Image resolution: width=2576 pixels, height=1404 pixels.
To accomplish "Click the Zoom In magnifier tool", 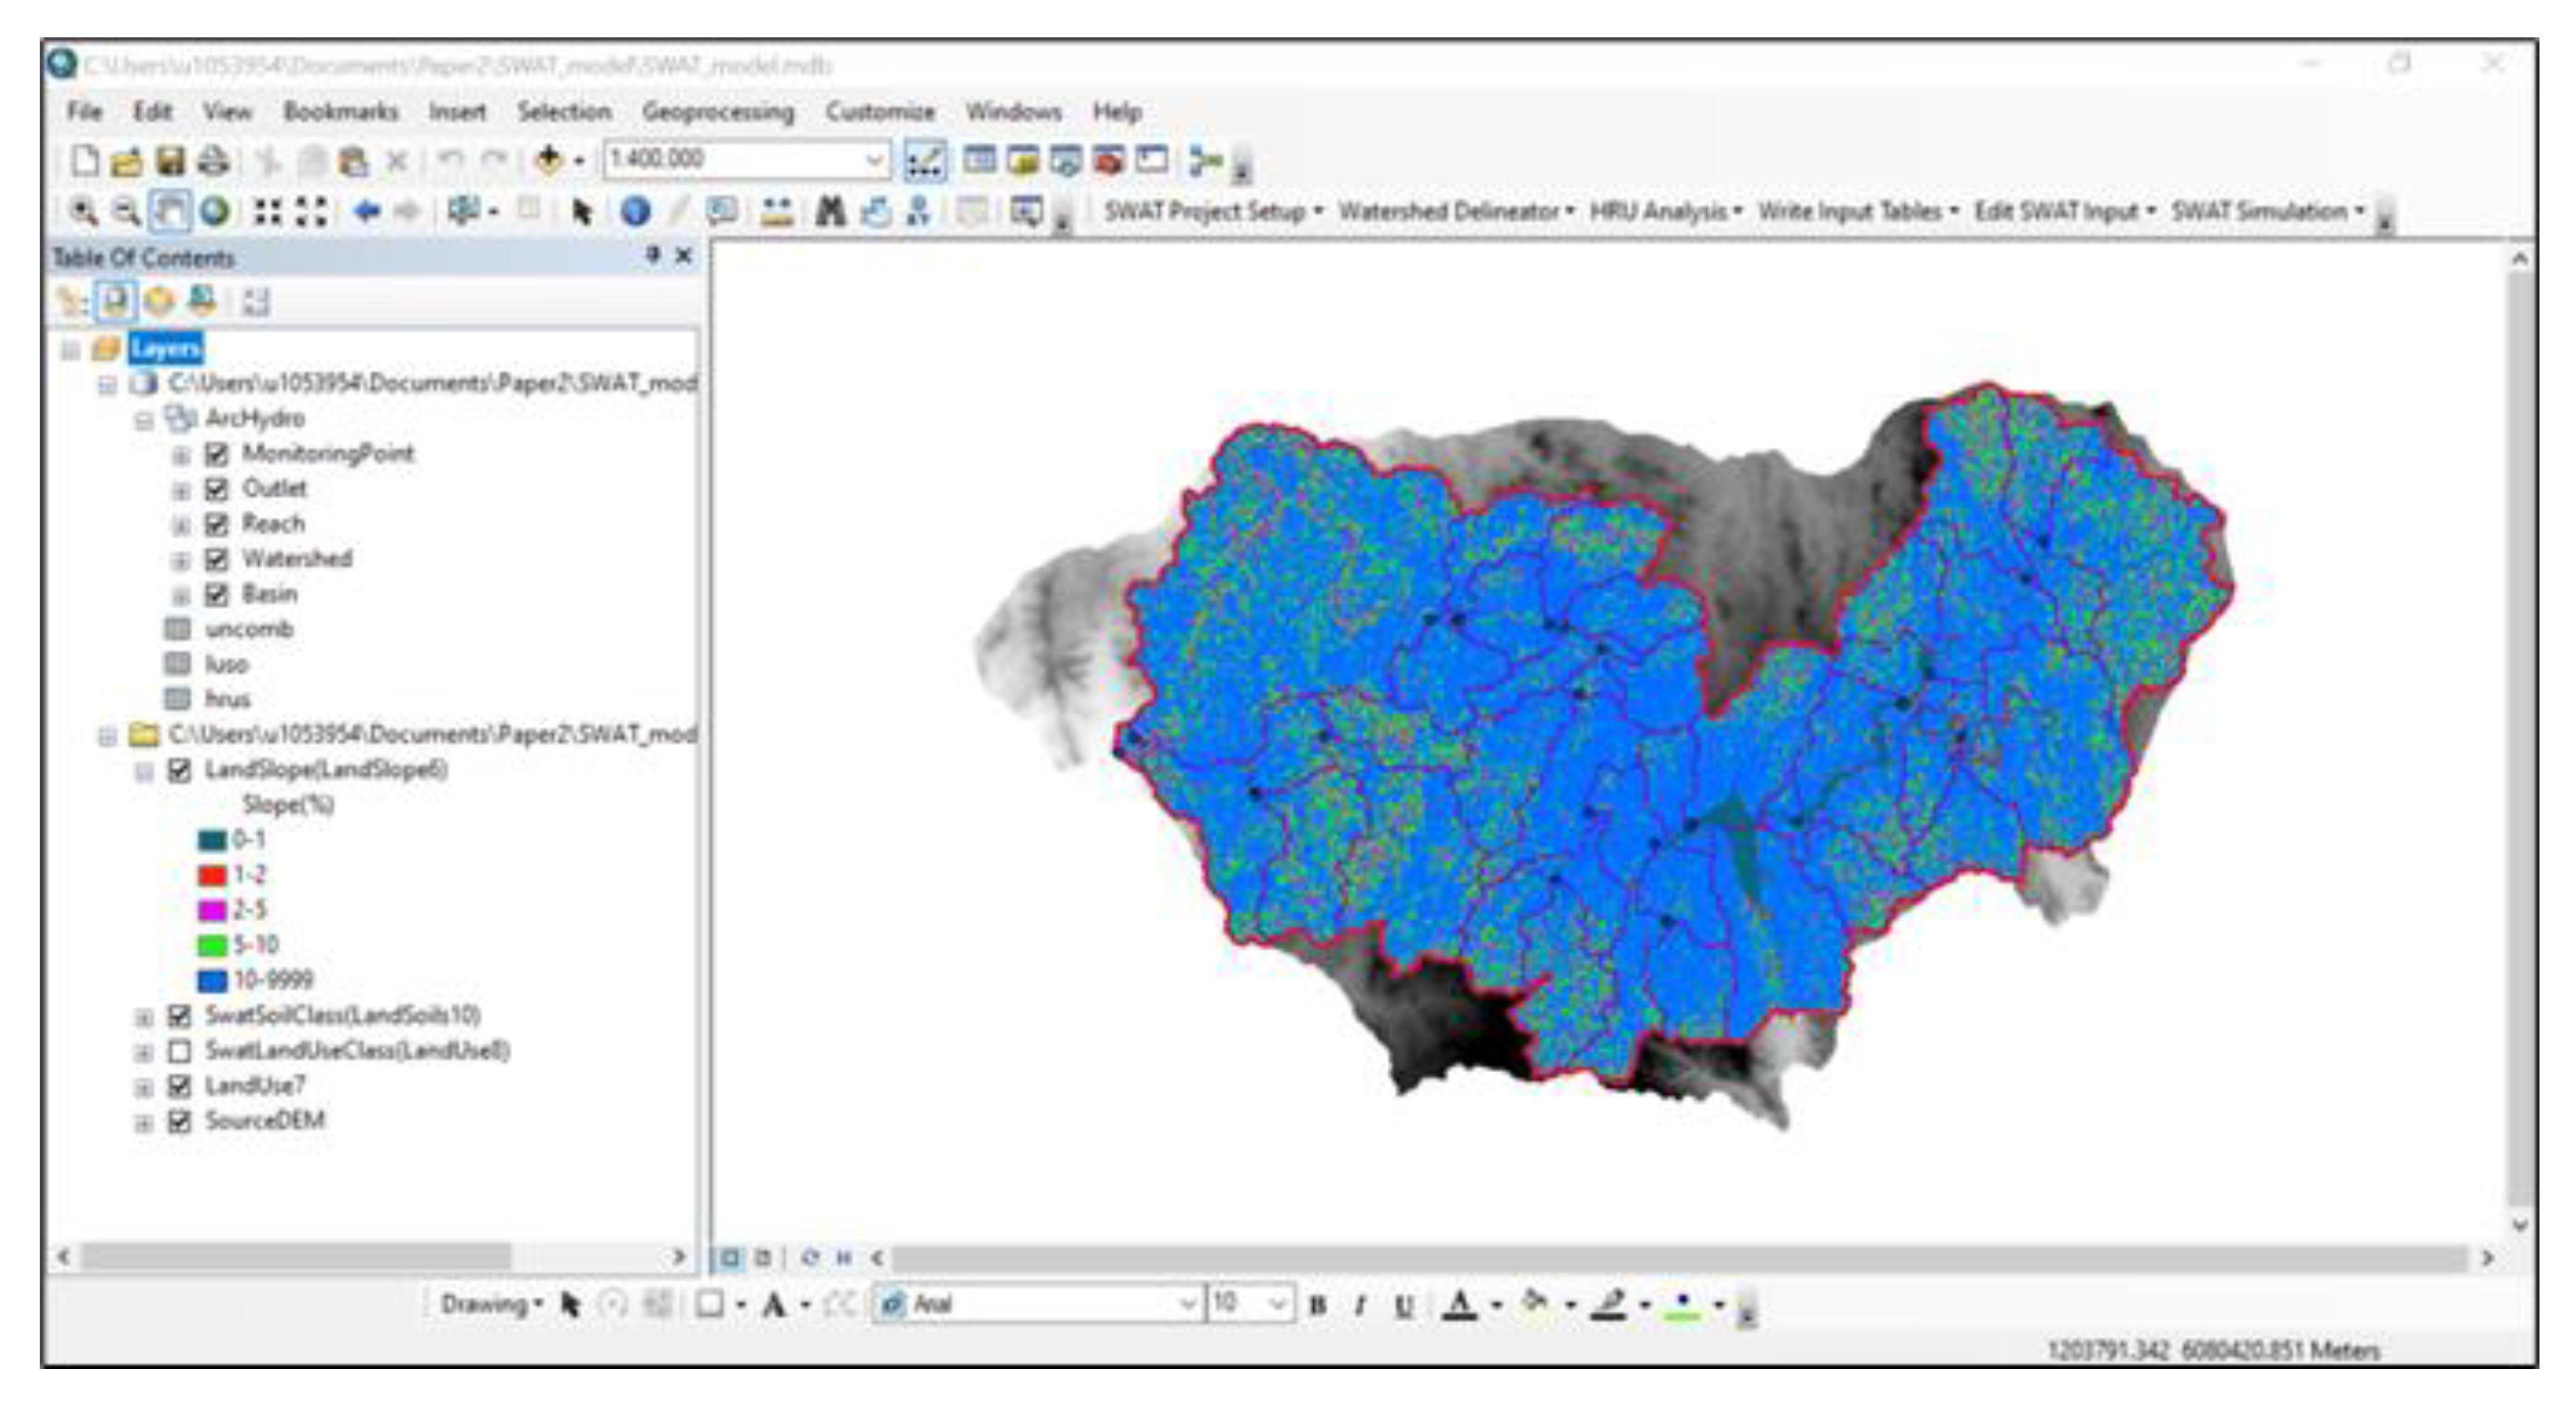I will tap(82, 211).
